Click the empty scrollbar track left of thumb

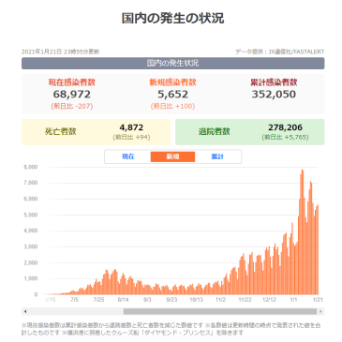coord(76,311)
